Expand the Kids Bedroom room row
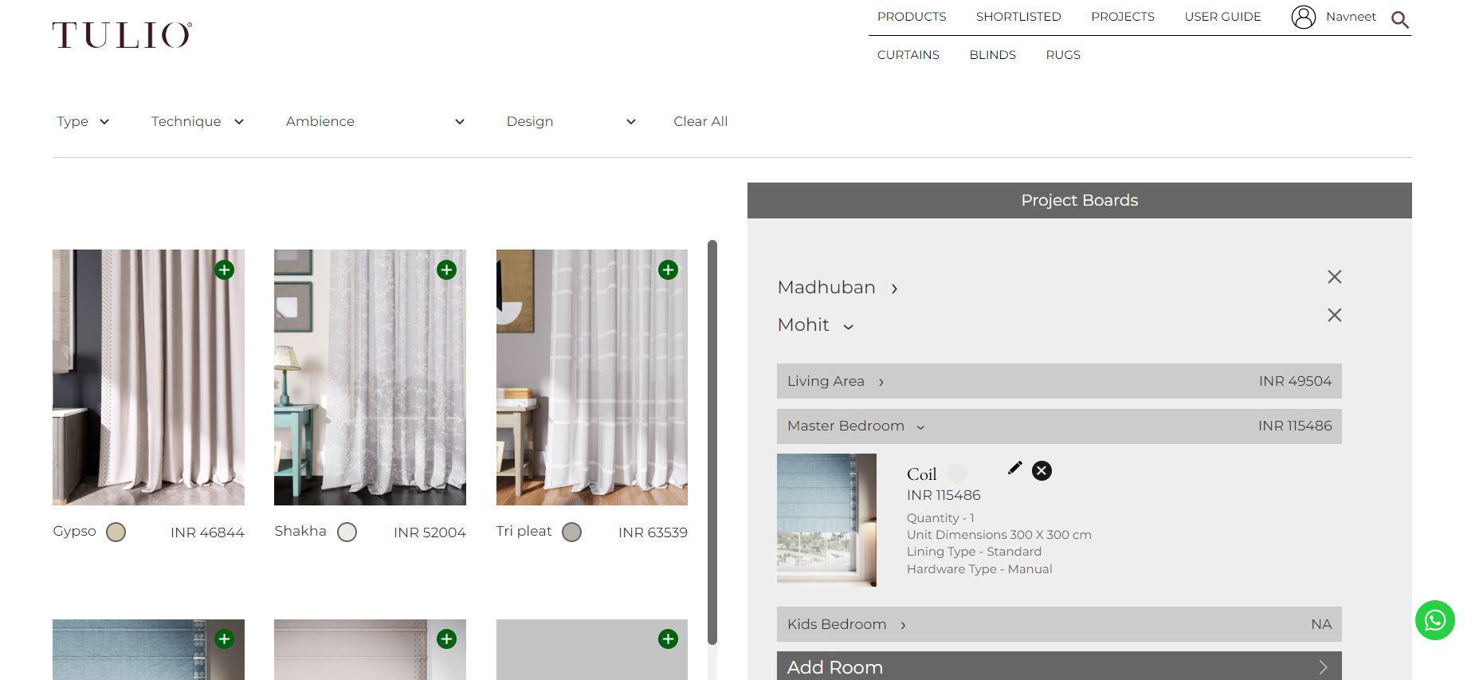 [1059, 624]
